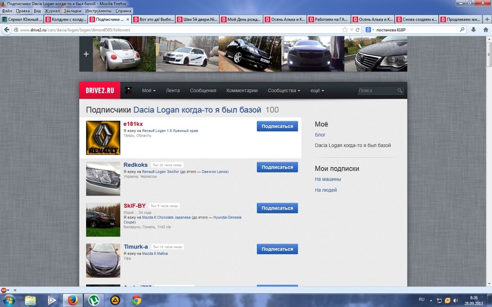492x307 pixels.
Task: Expand the ещё dropdown menu
Action: (x=317, y=91)
